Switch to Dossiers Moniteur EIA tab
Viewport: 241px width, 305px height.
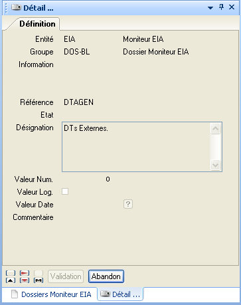point(51,294)
